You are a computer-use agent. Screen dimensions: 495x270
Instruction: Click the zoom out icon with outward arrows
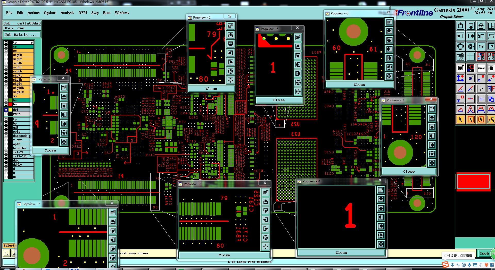(471, 46)
